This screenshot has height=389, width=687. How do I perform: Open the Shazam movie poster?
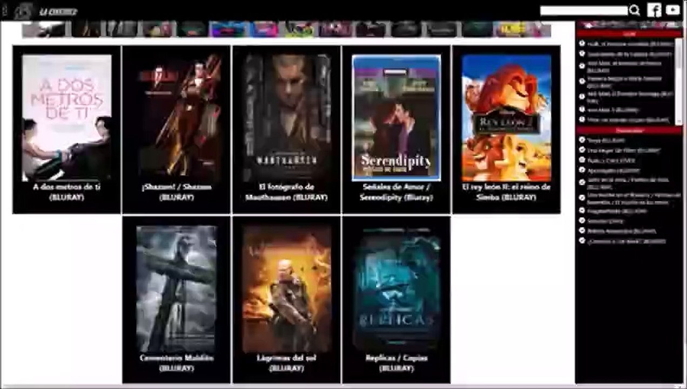coord(177,118)
